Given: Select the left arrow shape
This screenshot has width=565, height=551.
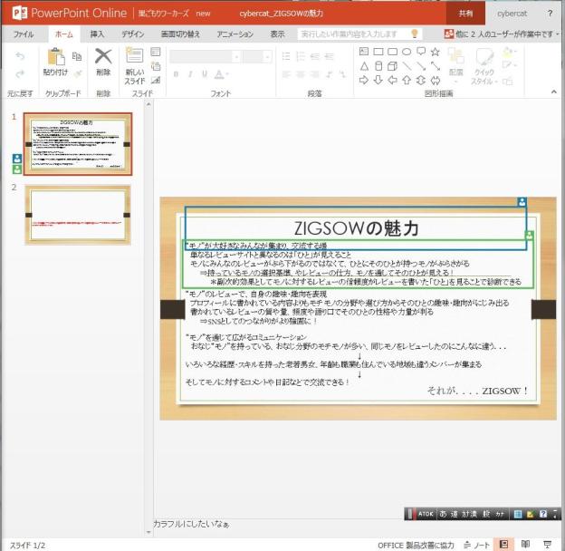Looking at the screenshot, I should (x=392, y=80).
